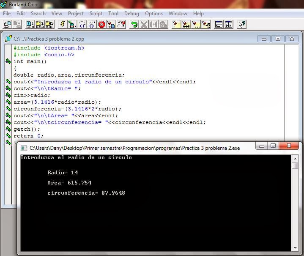This screenshot has width=304, height=256.
Task: Close the Practica 3 problema 2.cpp editor window
Action: (292, 39)
